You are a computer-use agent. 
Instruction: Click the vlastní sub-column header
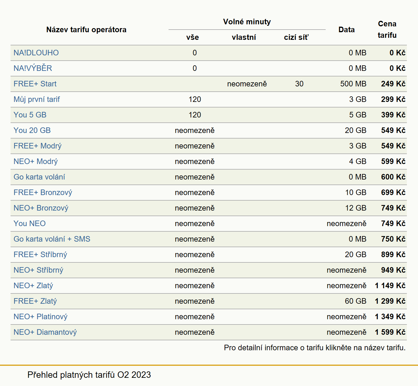(244, 37)
